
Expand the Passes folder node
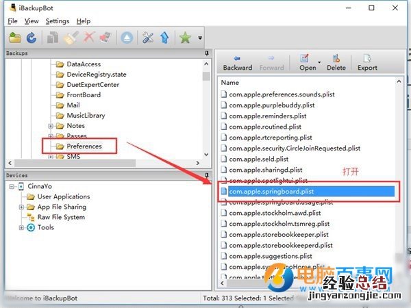click(x=51, y=136)
